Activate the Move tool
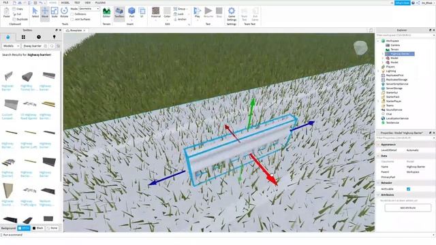Viewport: 436px width, 245px height. [x=45, y=13]
